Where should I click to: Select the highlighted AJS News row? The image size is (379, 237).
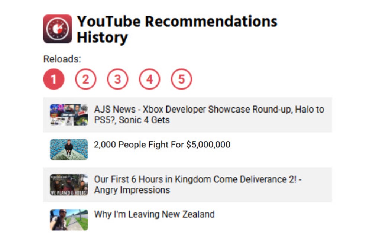pos(188,115)
